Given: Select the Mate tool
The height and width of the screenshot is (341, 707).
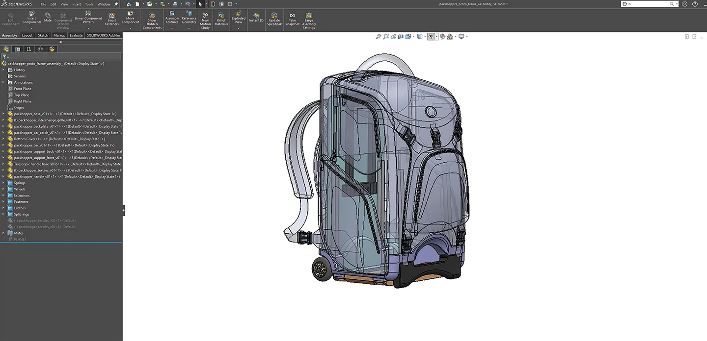Looking at the screenshot, I should [x=48, y=18].
